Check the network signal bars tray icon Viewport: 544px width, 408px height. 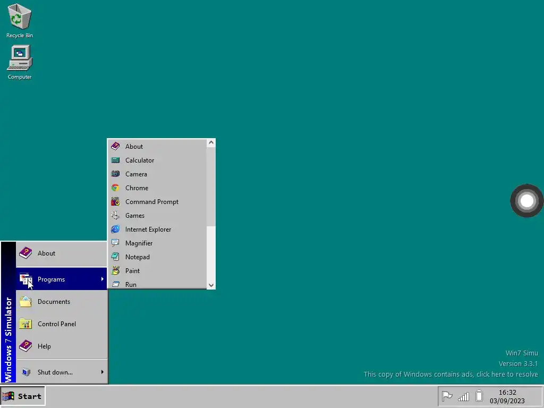(463, 396)
